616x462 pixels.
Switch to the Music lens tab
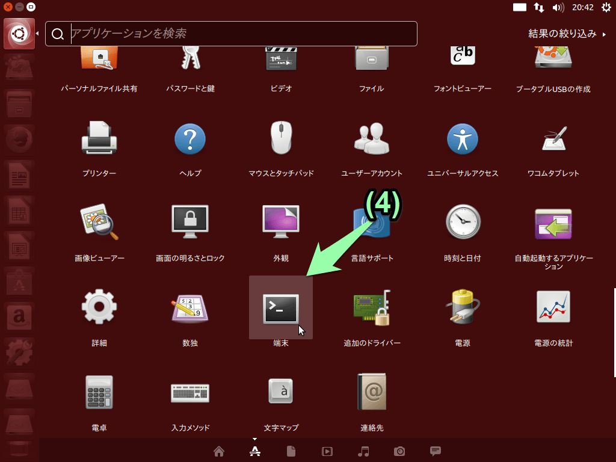363,451
